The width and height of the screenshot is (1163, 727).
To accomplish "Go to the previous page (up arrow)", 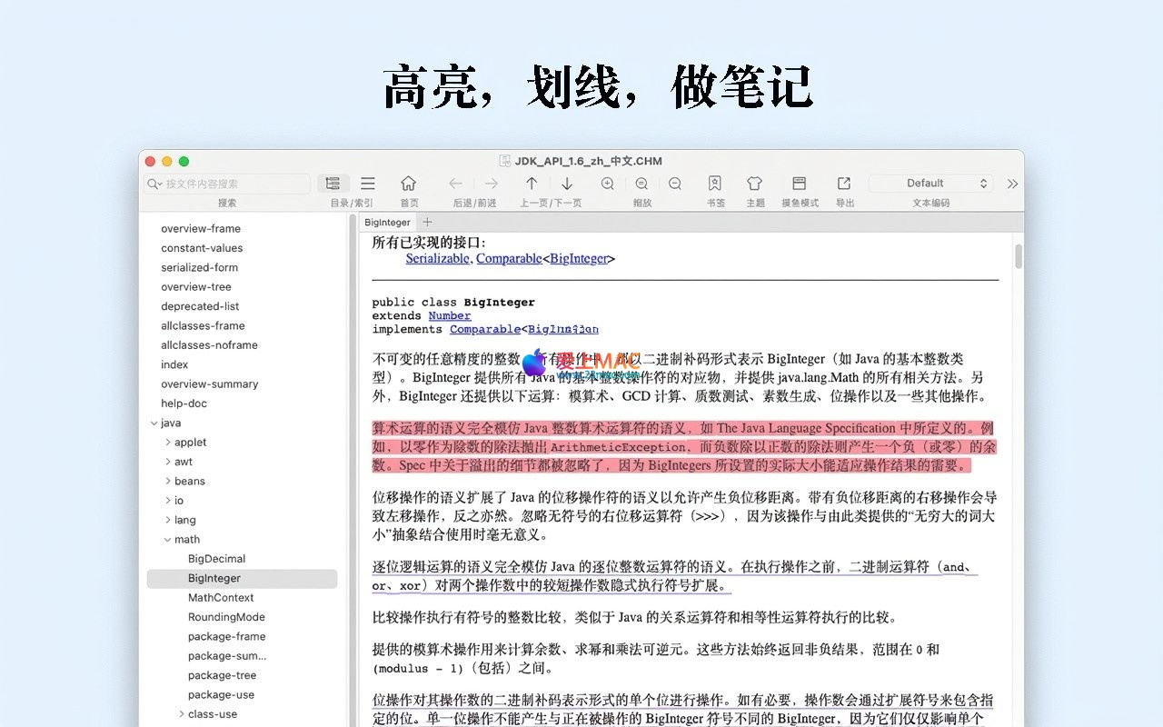I will 532,184.
